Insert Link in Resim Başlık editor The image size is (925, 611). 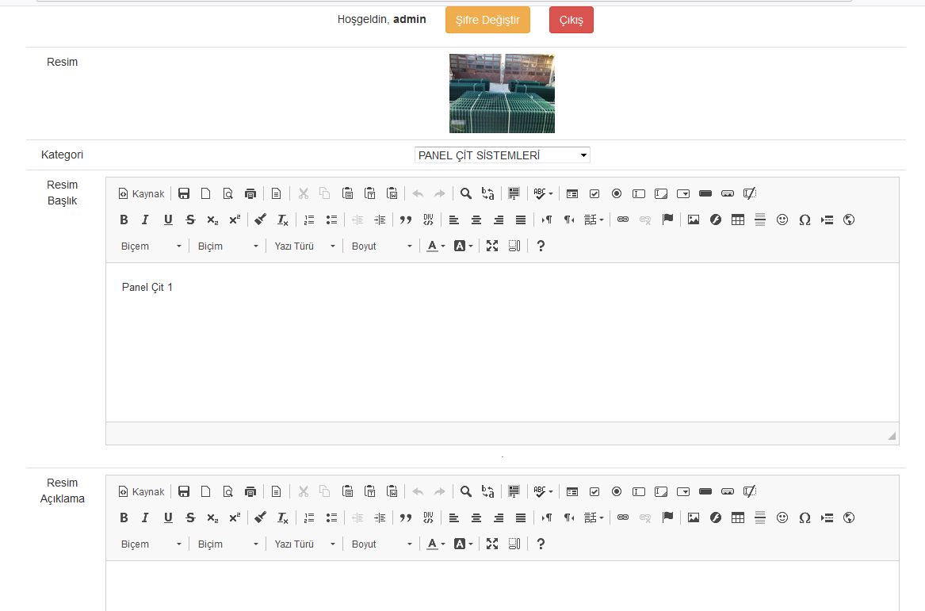623,220
